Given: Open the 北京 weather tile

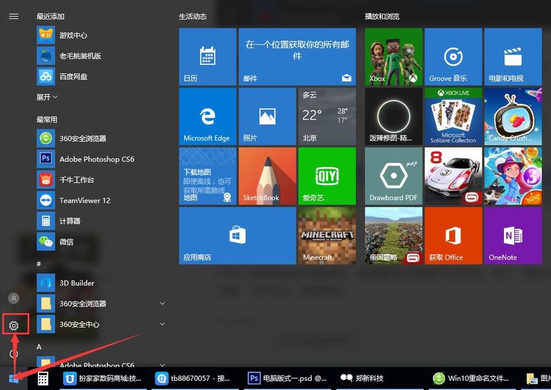Looking at the screenshot, I should [327, 116].
